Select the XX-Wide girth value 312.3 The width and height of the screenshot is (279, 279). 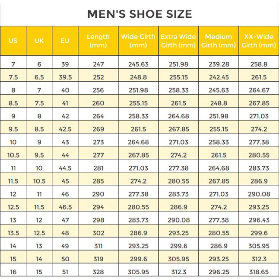click(259, 259)
